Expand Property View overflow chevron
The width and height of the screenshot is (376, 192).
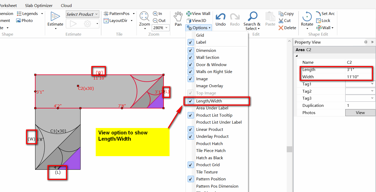coord(372,42)
